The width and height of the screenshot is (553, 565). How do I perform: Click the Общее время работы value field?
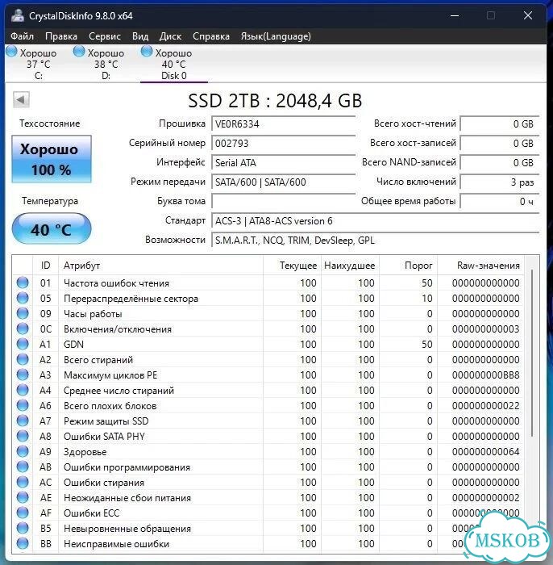[x=499, y=202]
